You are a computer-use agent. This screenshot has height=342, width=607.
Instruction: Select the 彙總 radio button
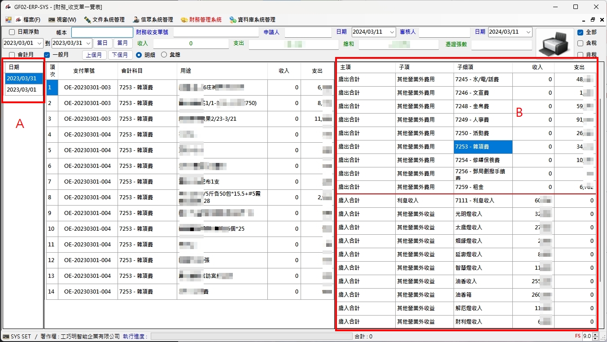[x=164, y=55]
